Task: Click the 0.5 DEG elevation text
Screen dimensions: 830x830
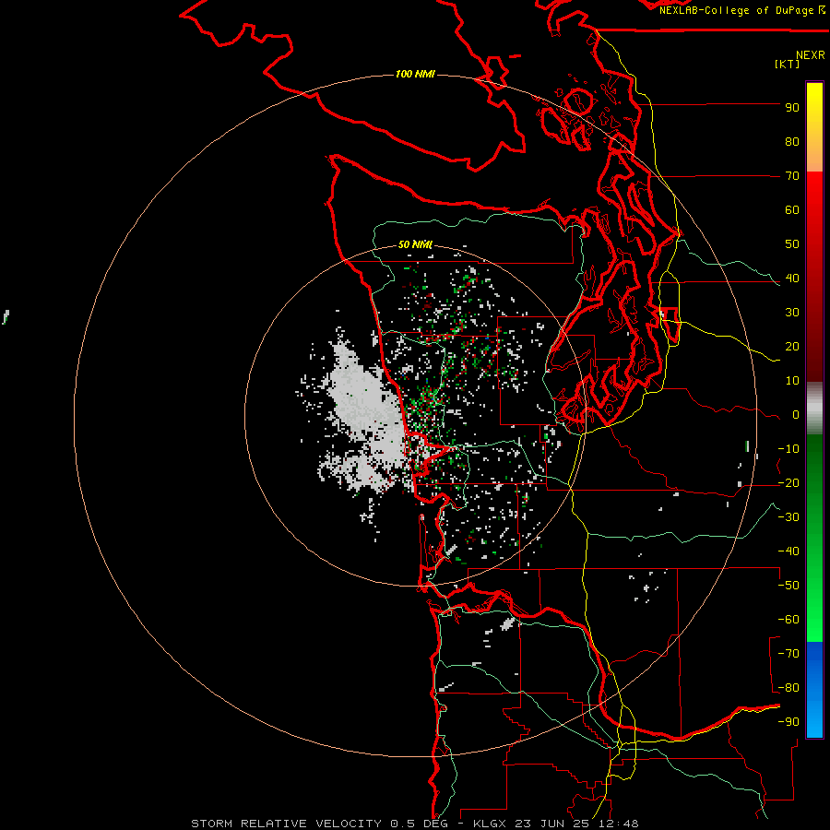Action: coord(420,824)
